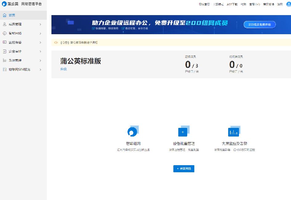Click the document icon beside 安全审计
This screenshot has height=200, width=291.
5,51
